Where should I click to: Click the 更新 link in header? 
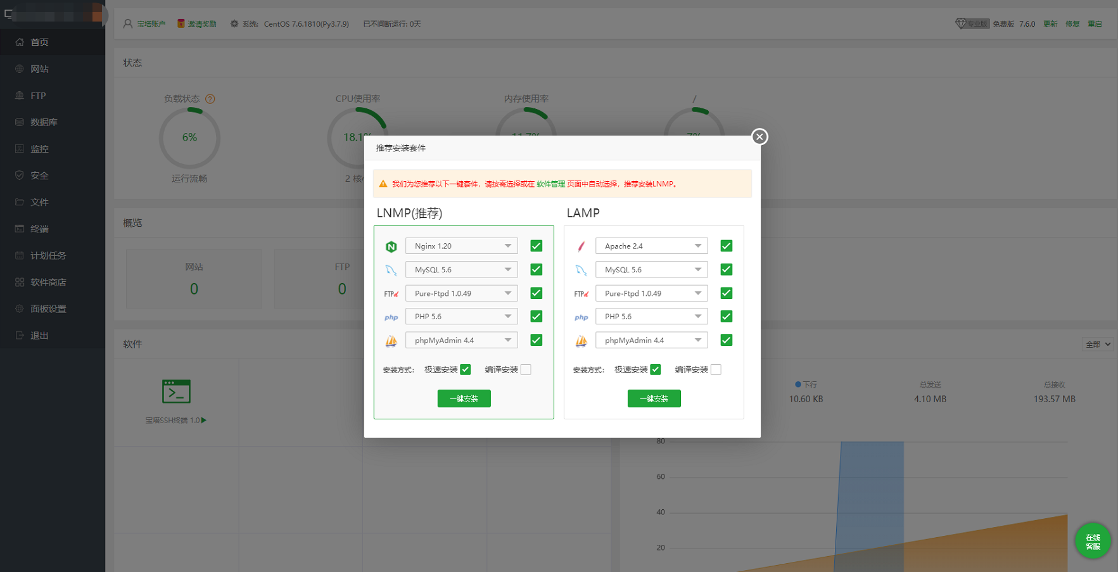1050,23
